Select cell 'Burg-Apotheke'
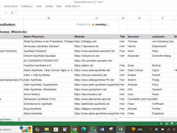 pyautogui.click(x=48, y=109)
